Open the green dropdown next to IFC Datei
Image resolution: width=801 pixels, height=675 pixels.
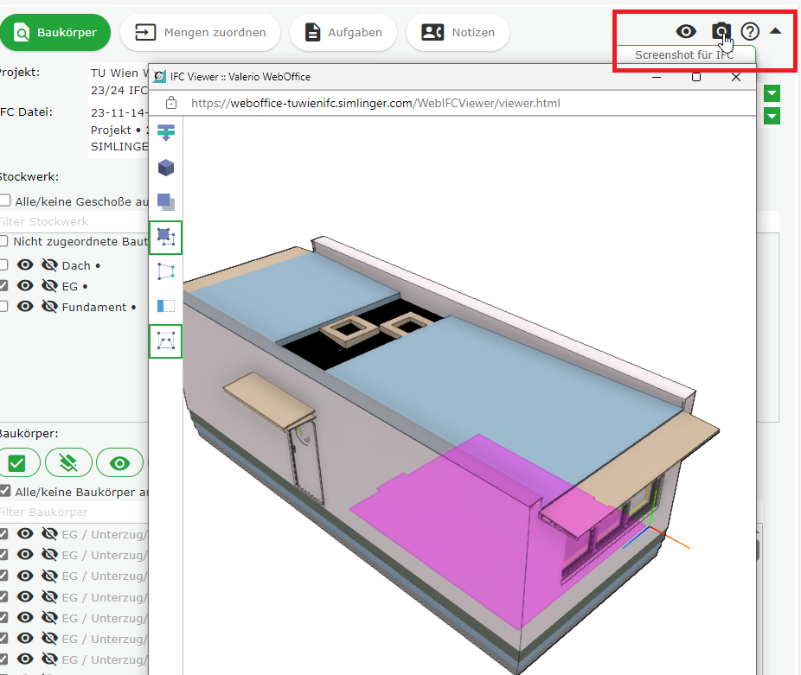pyautogui.click(x=772, y=116)
